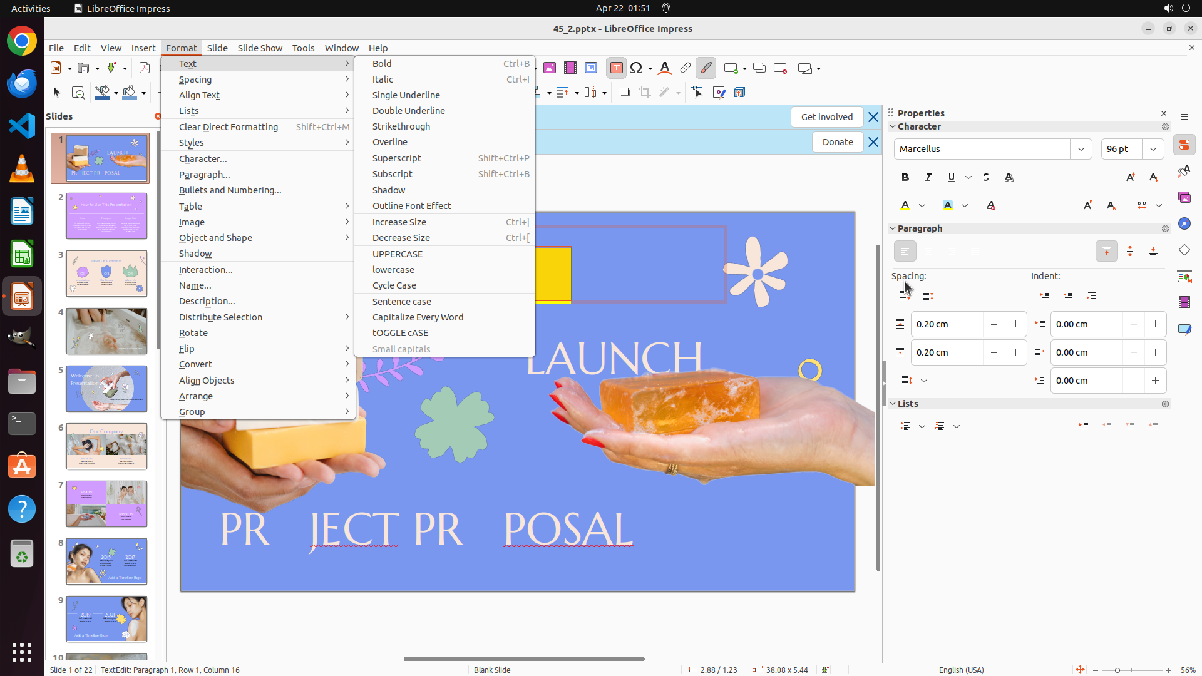The height and width of the screenshot is (676, 1202).
Task: Click the Increase Font Size sidebar icon
Action: coord(1130,177)
